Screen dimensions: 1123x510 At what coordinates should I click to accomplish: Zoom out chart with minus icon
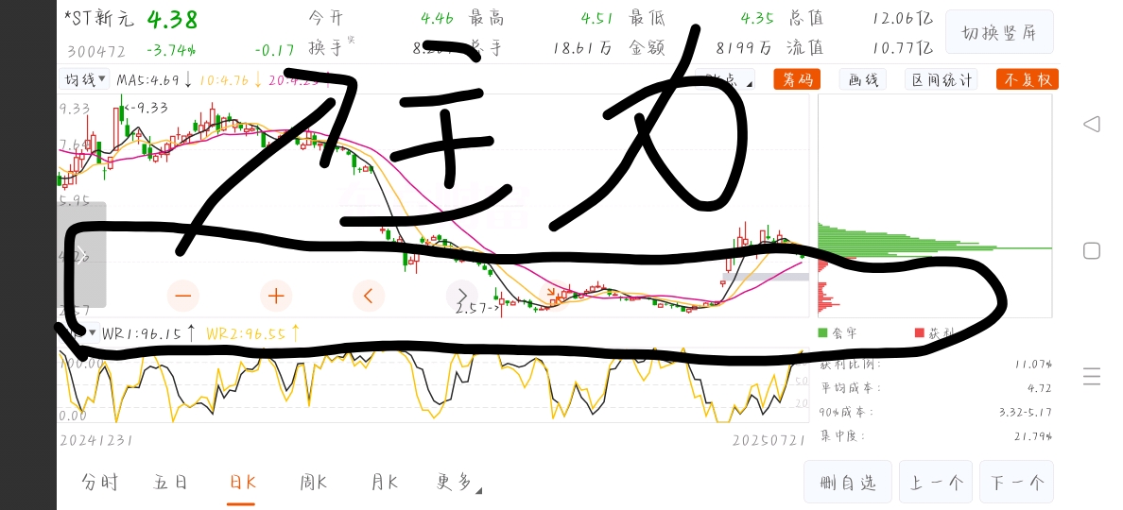(183, 296)
